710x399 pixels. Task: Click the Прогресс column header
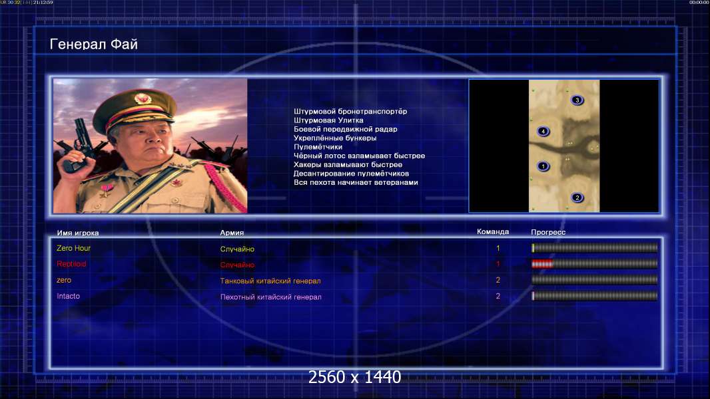pyautogui.click(x=548, y=232)
